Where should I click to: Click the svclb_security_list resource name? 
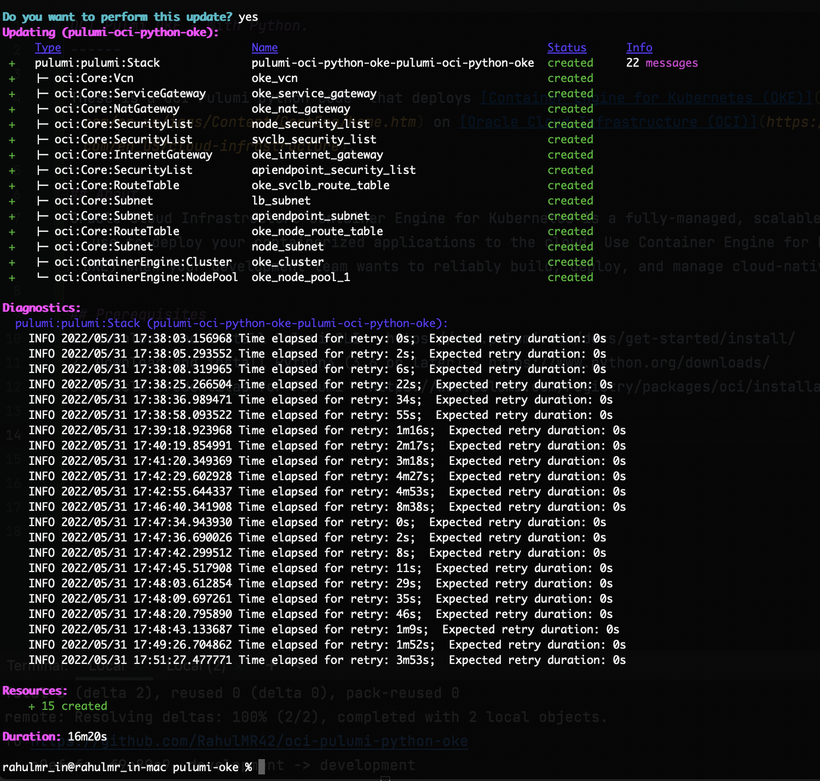(x=314, y=139)
